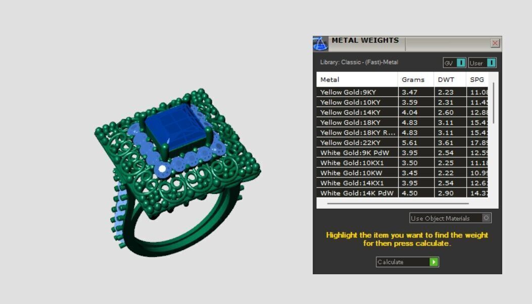The height and width of the screenshot is (304, 532).
Task: Sort by the Metal column header
Action: (357, 80)
